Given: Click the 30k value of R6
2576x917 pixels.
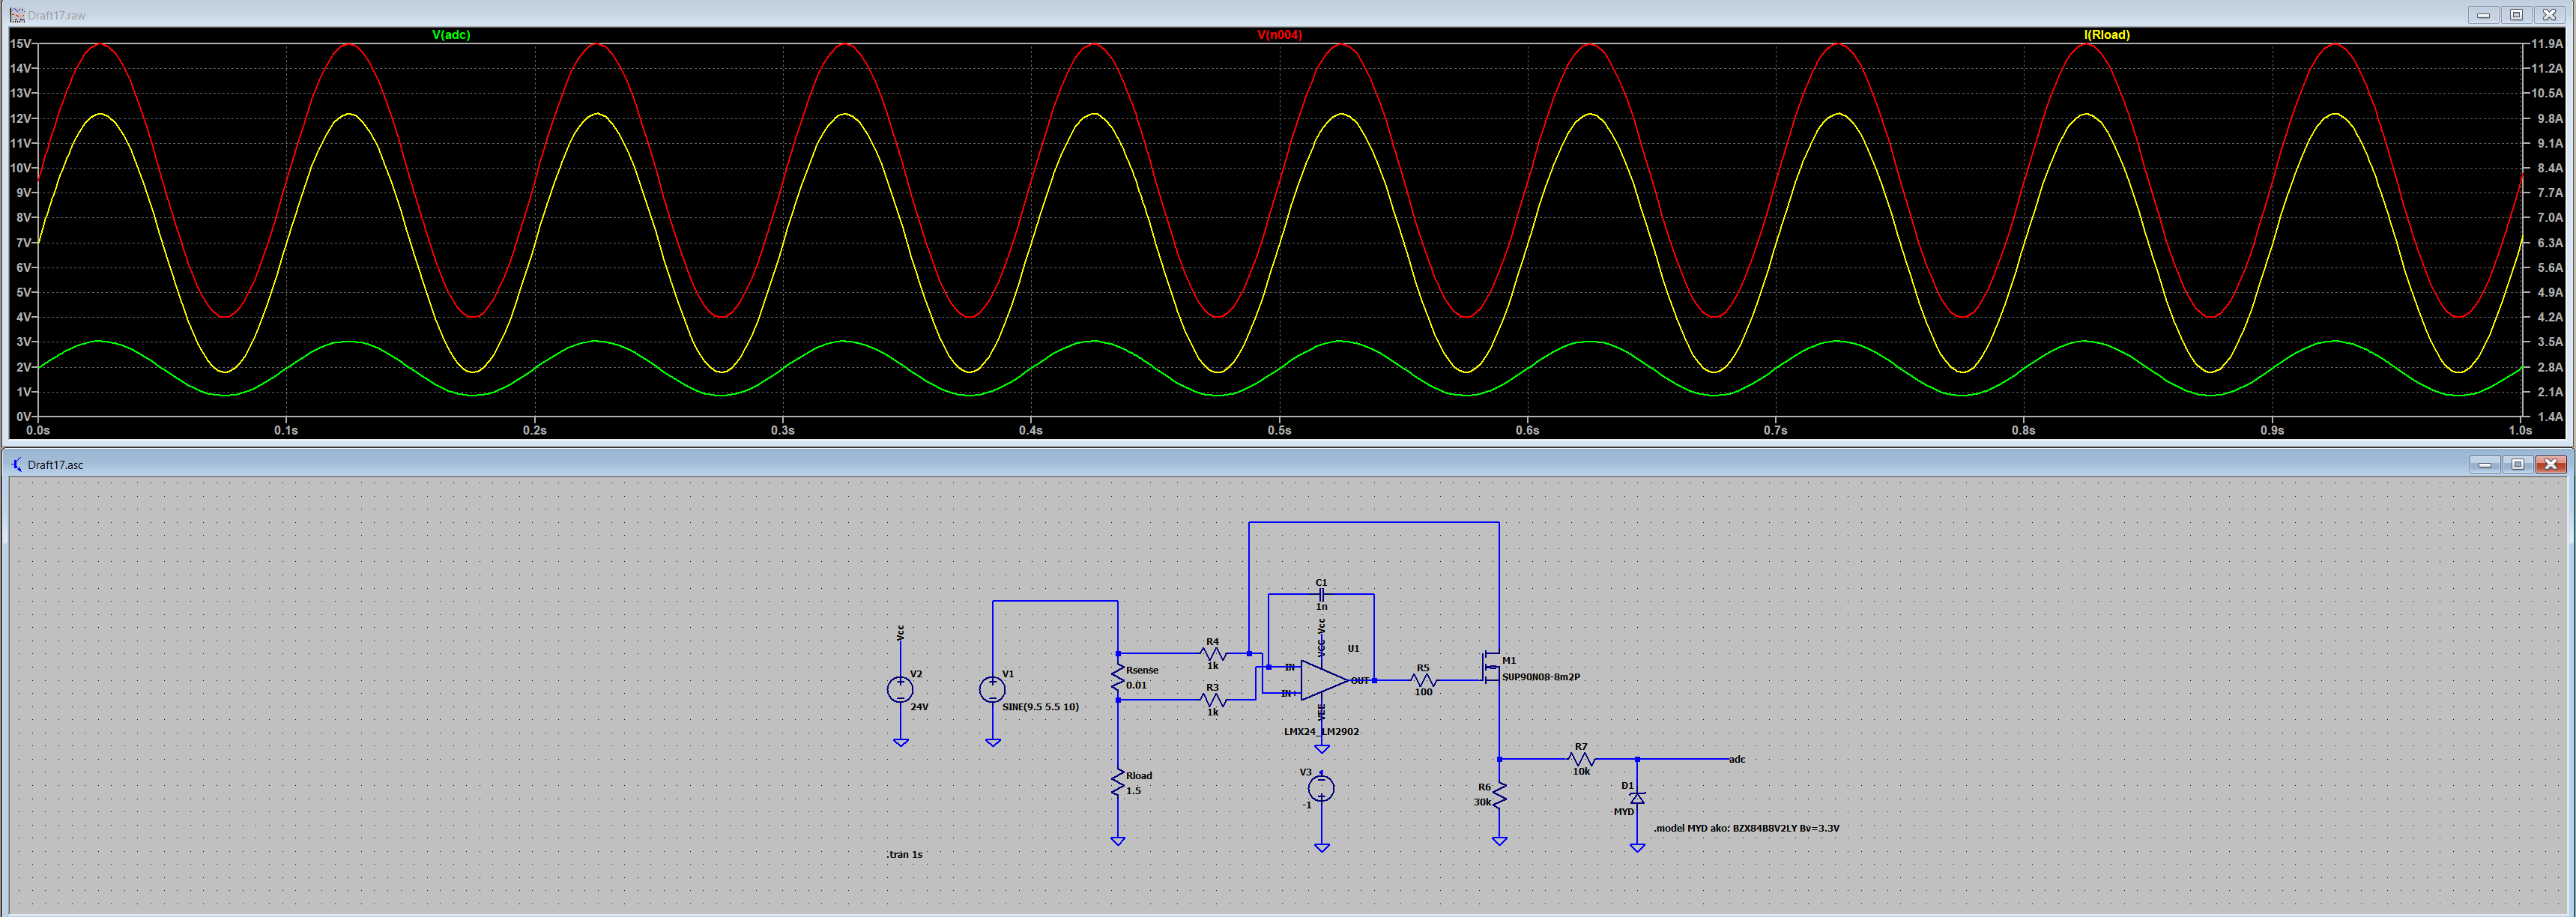Looking at the screenshot, I should pos(1482,802).
